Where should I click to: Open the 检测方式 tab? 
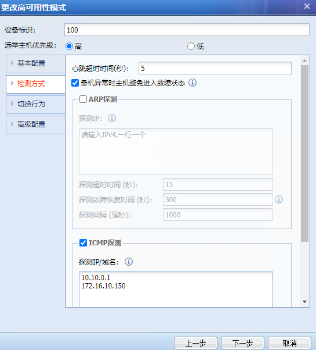point(35,84)
